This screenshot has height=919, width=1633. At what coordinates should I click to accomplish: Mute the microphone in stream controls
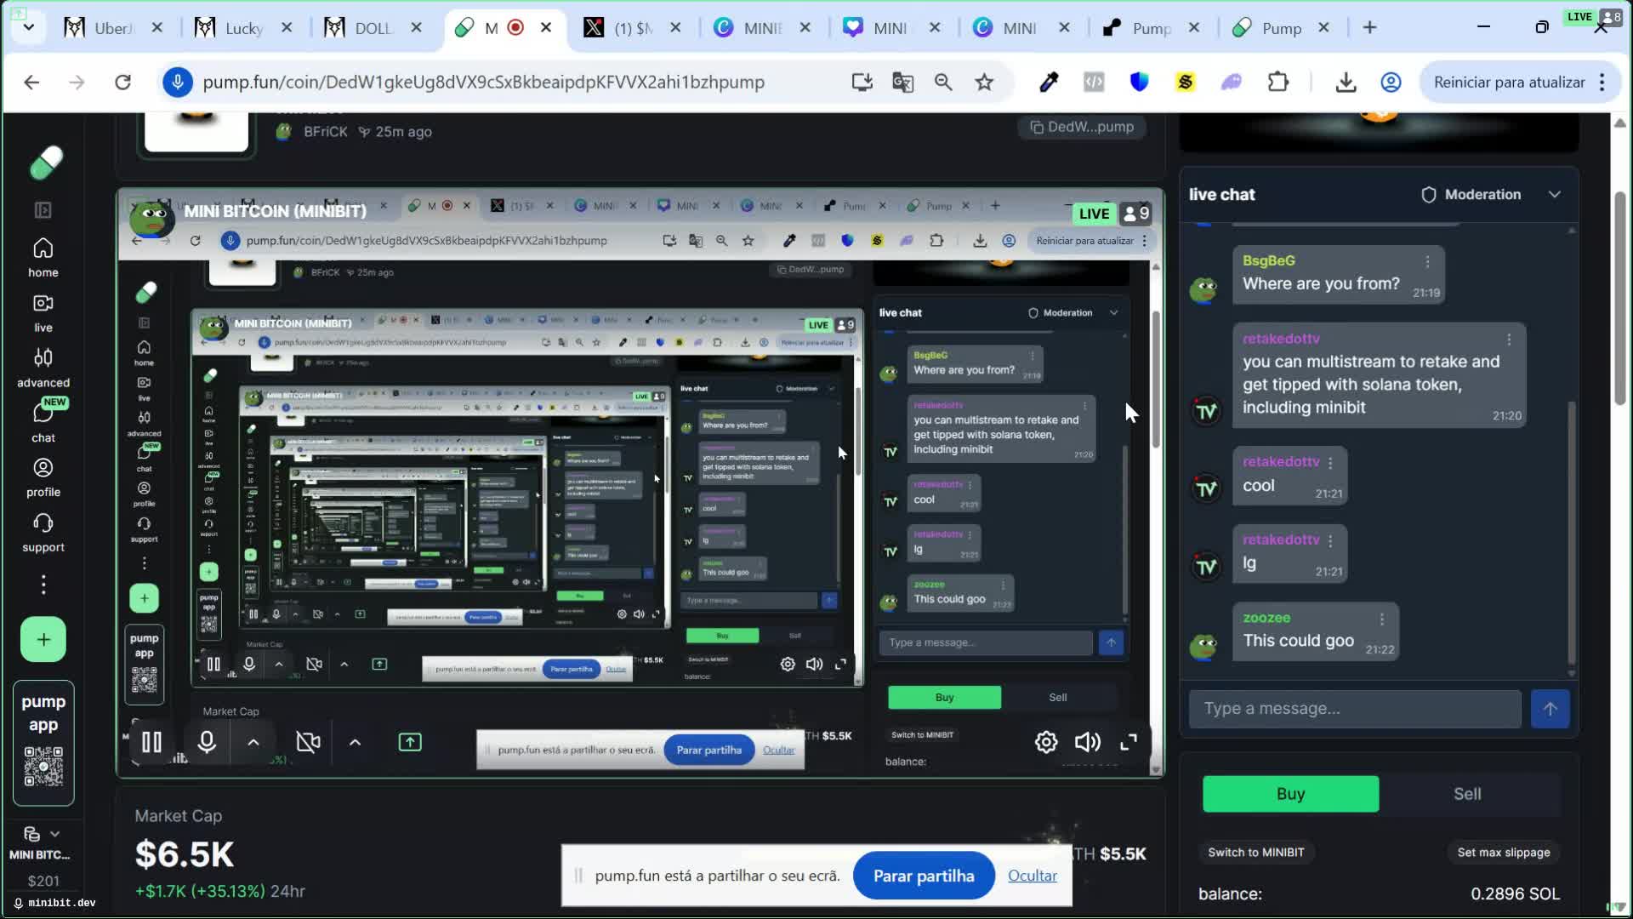pyautogui.click(x=206, y=742)
